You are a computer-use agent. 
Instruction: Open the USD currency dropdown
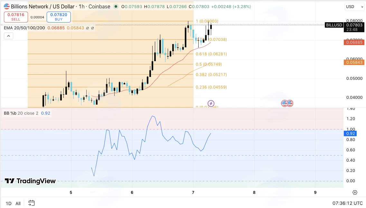pos(354,6)
